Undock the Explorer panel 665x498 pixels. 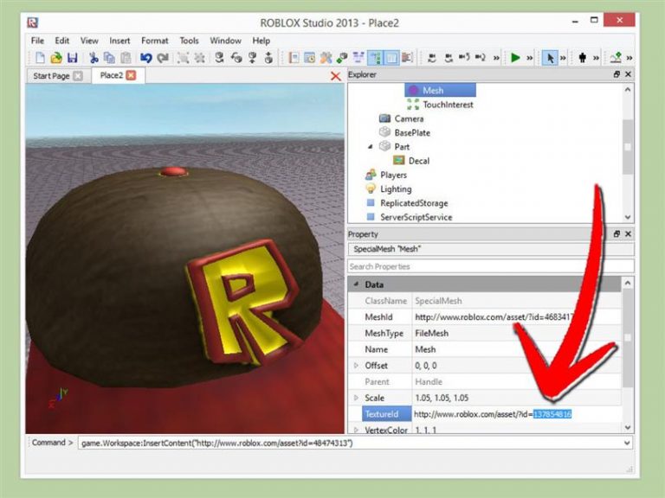tap(617, 74)
